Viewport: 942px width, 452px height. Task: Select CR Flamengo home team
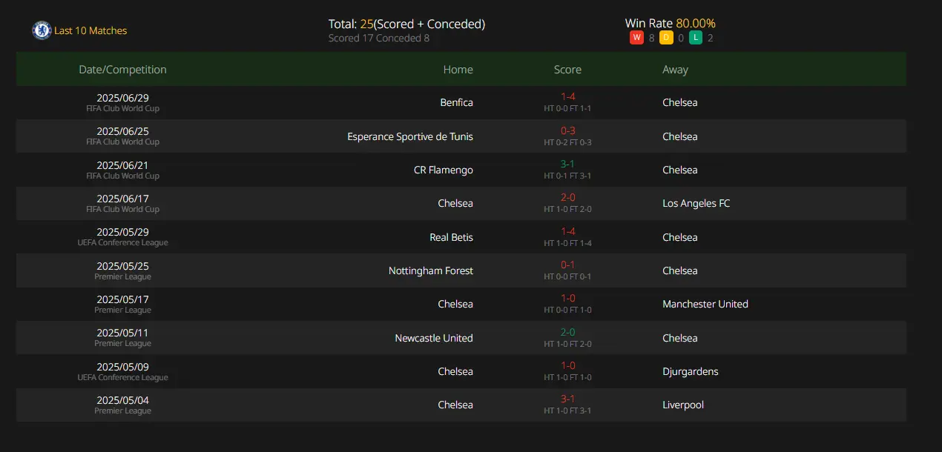click(444, 170)
